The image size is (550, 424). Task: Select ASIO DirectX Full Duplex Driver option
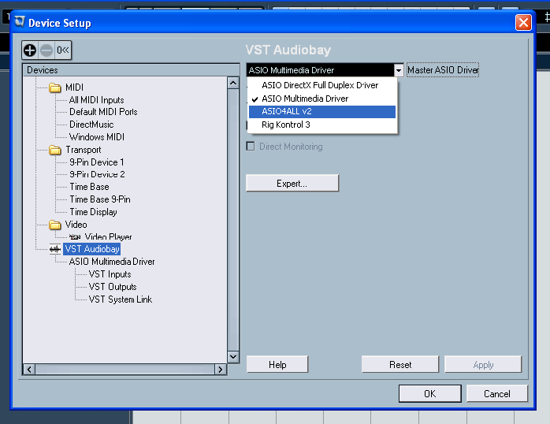click(320, 85)
